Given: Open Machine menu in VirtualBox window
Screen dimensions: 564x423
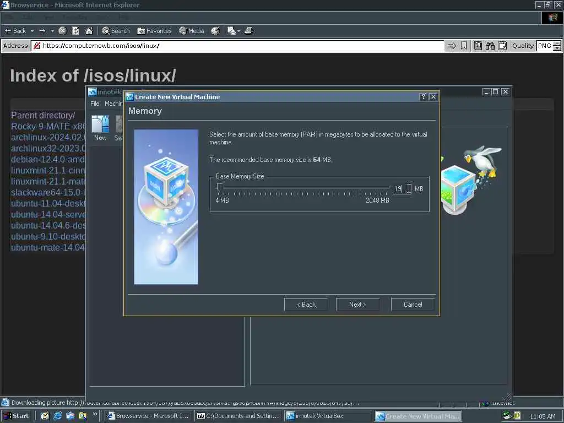Looking at the screenshot, I should coord(113,104).
